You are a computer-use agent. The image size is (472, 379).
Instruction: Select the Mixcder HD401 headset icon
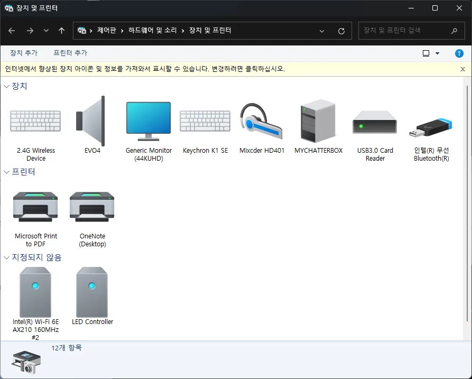point(262,121)
